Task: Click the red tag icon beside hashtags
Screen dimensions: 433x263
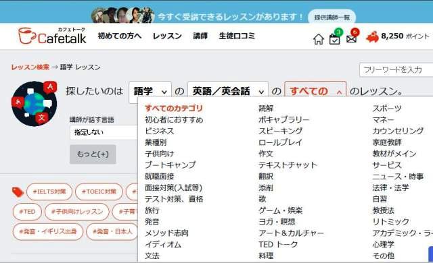Action: [18, 192]
